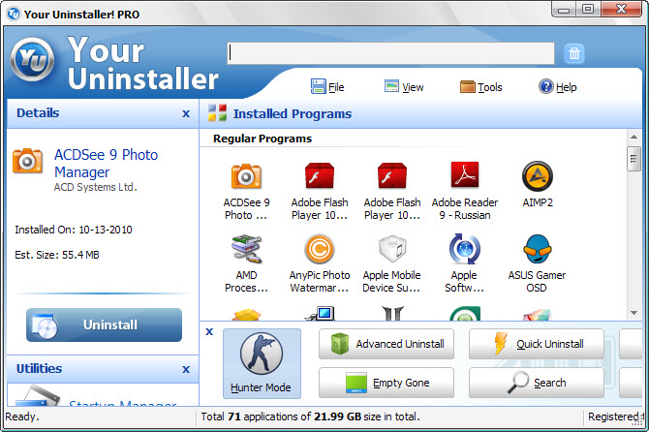Select the ASUS Gamer OSD icon
Image resolution: width=649 pixels, height=432 pixels.
(538, 249)
